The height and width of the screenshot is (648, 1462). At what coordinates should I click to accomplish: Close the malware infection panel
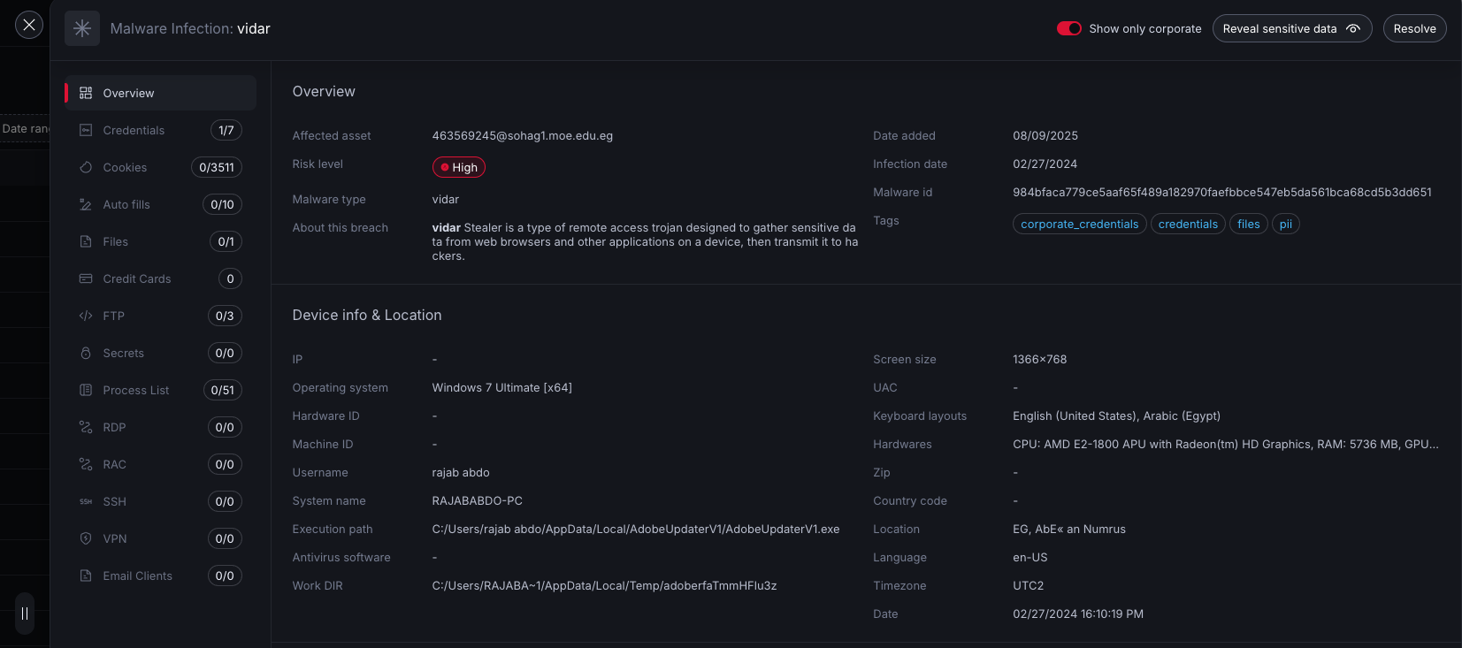[x=29, y=25]
